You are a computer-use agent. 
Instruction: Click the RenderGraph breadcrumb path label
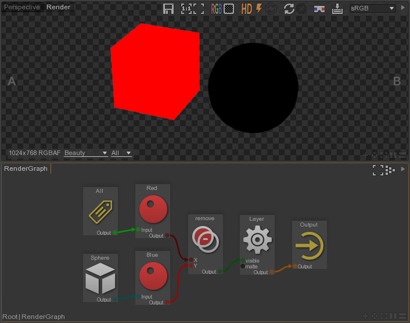[x=43, y=317]
